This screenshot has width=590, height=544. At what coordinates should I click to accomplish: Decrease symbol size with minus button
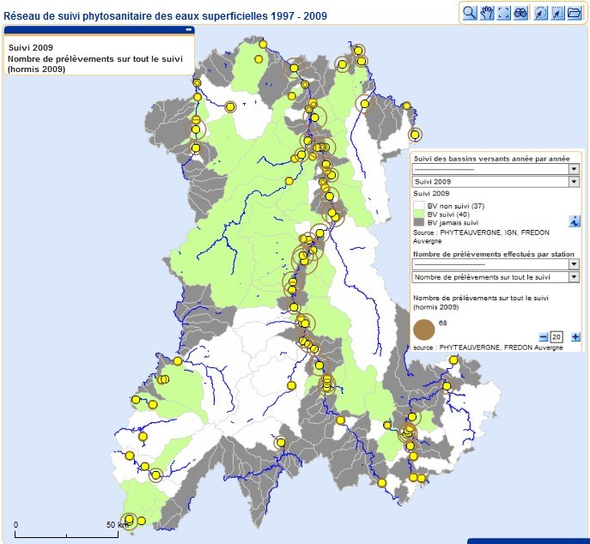[544, 336]
